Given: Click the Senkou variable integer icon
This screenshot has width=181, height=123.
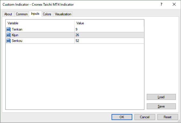Looking at the screenshot, I should tap(8, 41).
